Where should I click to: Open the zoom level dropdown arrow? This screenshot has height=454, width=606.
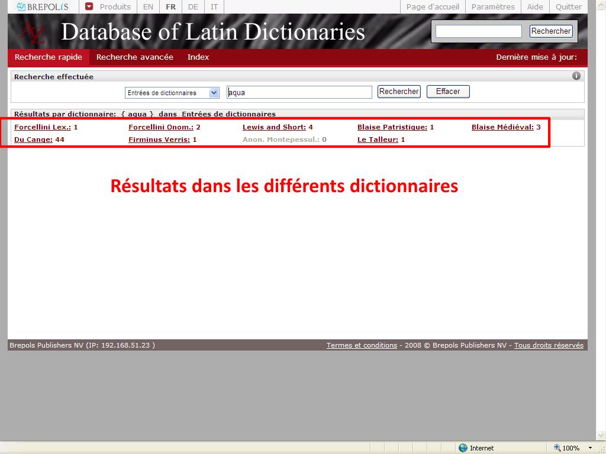[590, 448]
